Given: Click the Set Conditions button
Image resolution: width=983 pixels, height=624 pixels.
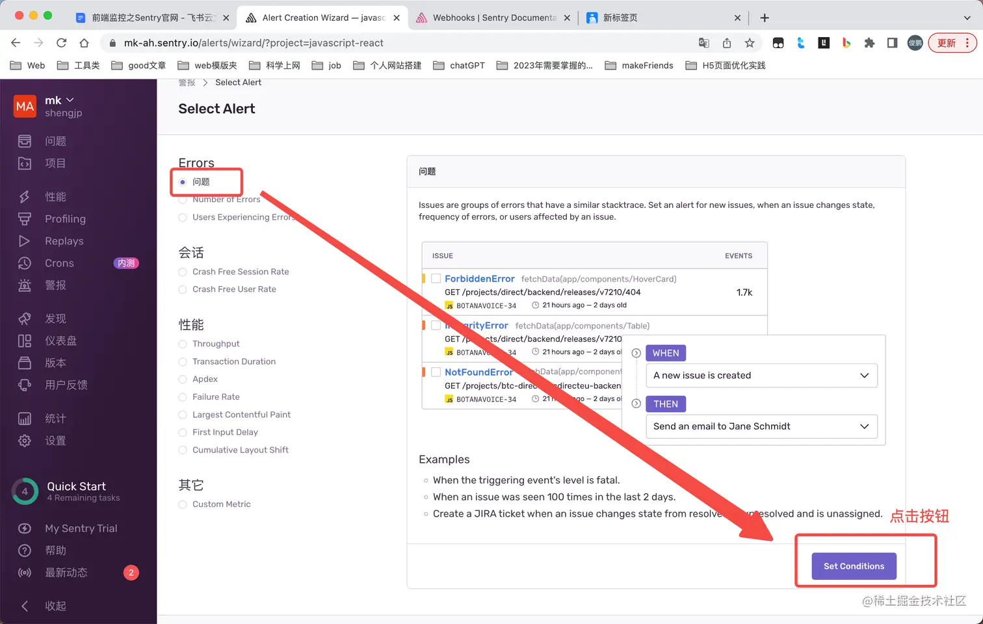Looking at the screenshot, I should [854, 566].
